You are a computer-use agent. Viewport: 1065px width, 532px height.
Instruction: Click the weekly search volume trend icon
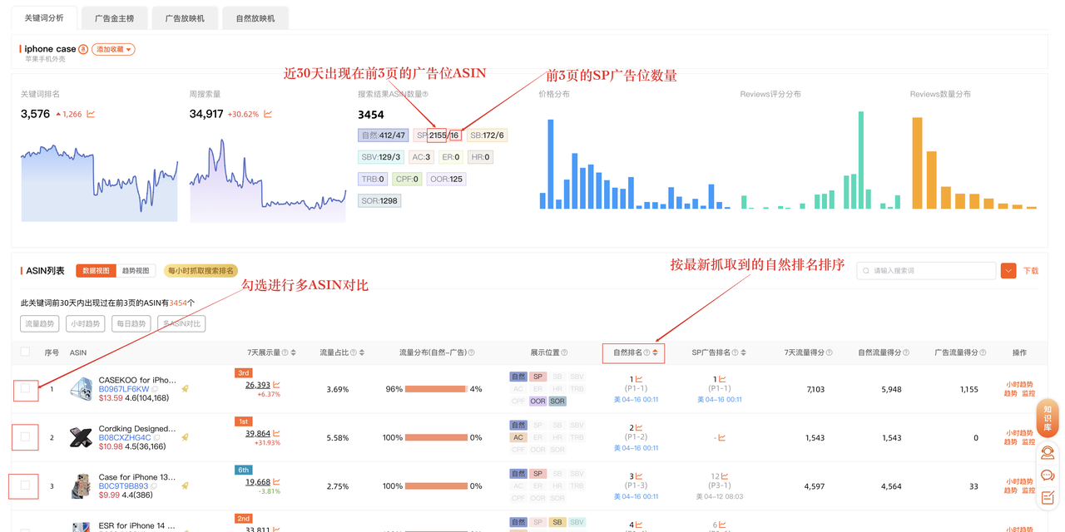268,114
